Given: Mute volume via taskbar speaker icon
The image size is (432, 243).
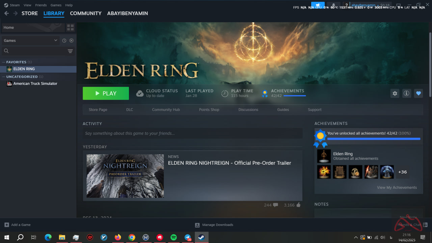Looking at the screenshot, I should pyautogui.click(x=383, y=237).
